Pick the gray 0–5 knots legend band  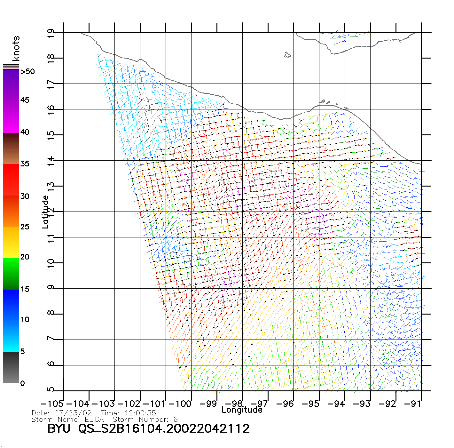[x=11, y=367]
